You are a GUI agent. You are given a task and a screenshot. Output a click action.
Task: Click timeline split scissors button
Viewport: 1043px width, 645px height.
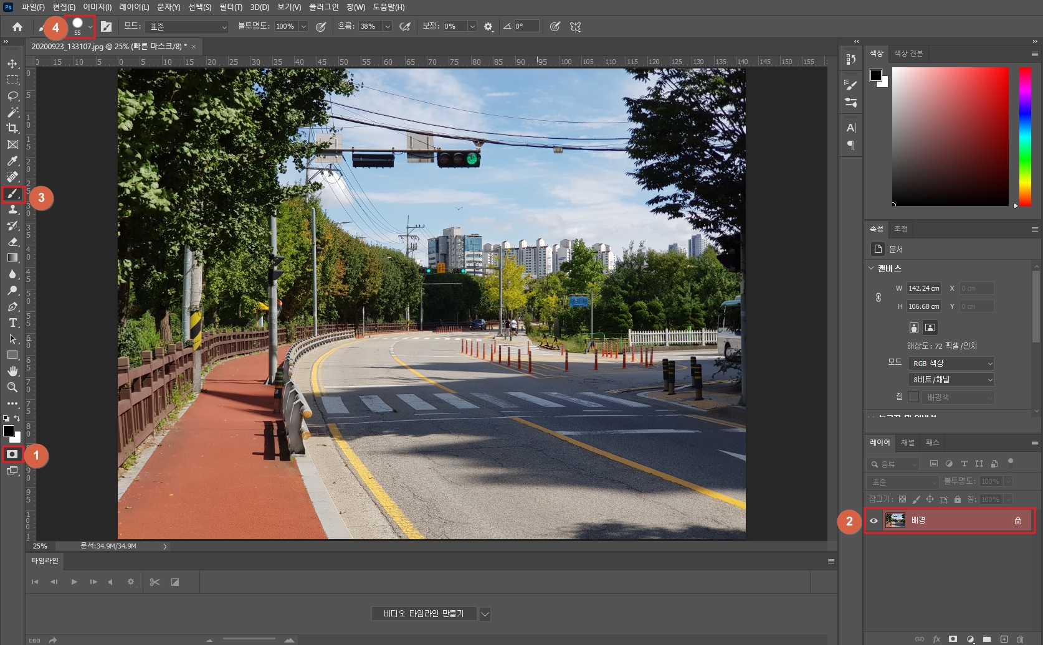[x=155, y=582]
